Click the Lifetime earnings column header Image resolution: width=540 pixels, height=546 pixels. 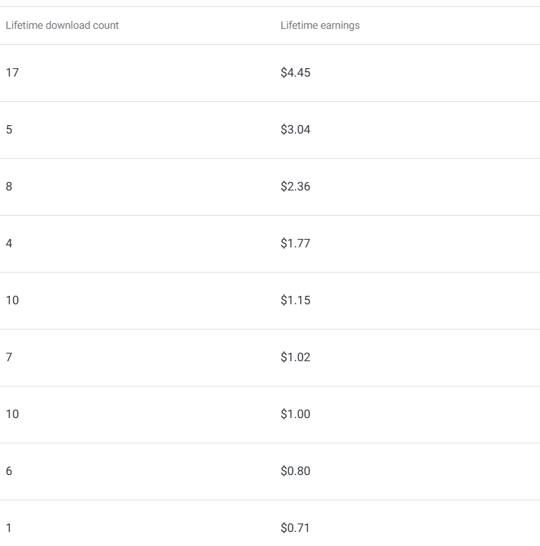coord(320,25)
